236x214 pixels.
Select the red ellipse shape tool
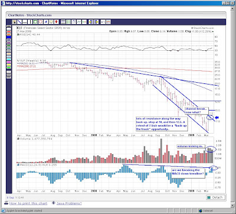(x=41, y=22)
